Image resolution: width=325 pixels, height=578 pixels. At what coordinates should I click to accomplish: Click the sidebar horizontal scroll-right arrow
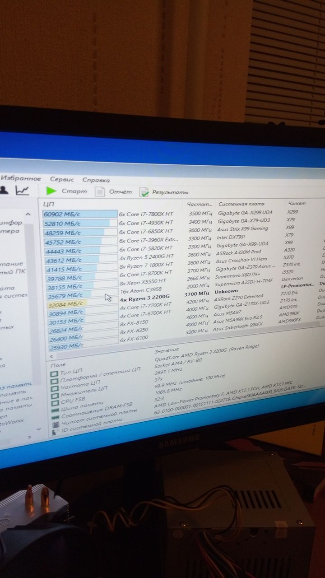tap(30, 437)
